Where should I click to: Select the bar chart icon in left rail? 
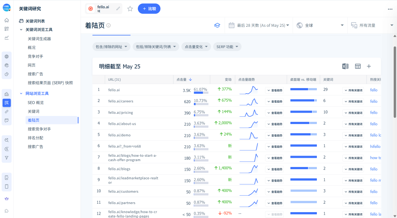click(7, 94)
